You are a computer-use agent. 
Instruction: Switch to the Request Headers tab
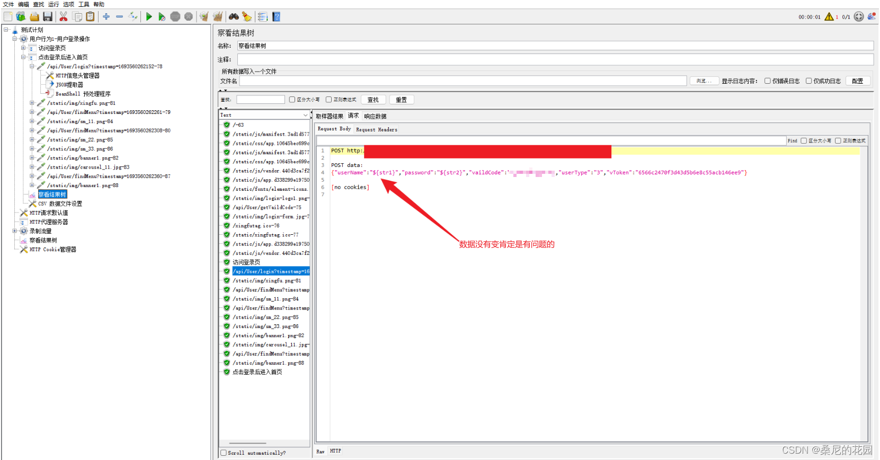[377, 129]
